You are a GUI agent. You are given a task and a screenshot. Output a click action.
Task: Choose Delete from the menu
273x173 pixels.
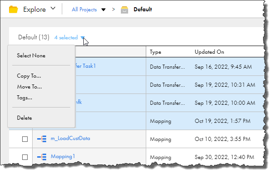coord(24,118)
